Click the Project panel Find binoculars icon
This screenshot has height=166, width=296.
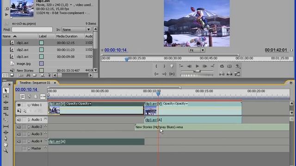pyautogui.click(x=28, y=75)
